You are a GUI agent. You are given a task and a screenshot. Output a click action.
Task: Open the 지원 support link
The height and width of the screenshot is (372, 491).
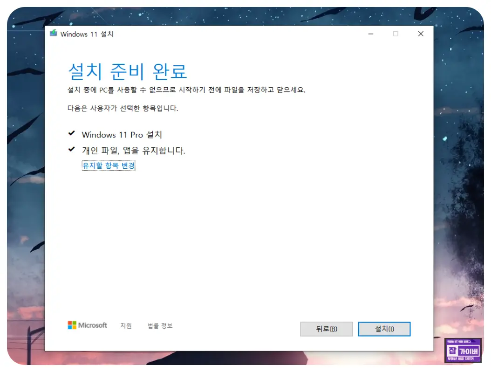pos(126,326)
